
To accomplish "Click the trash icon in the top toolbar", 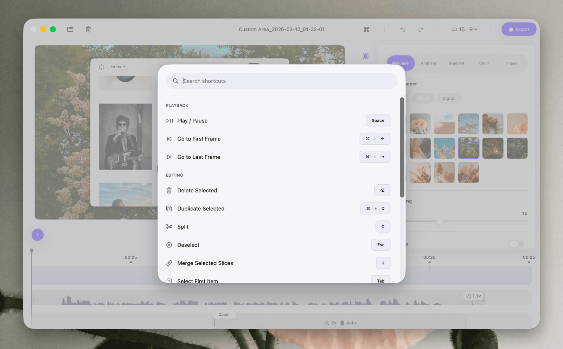I will coord(88,29).
